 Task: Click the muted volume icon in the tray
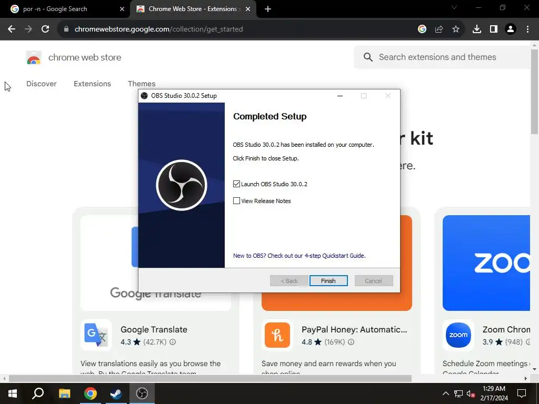pos(471,393)
